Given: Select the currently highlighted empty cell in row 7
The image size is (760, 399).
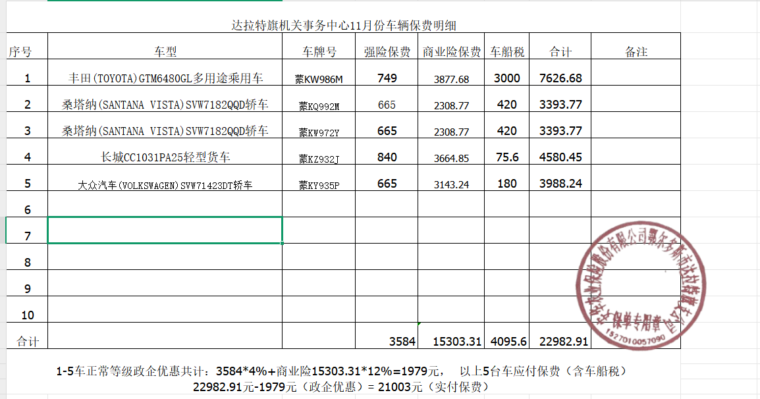Looking at the screenshot, I should point(165,230).
